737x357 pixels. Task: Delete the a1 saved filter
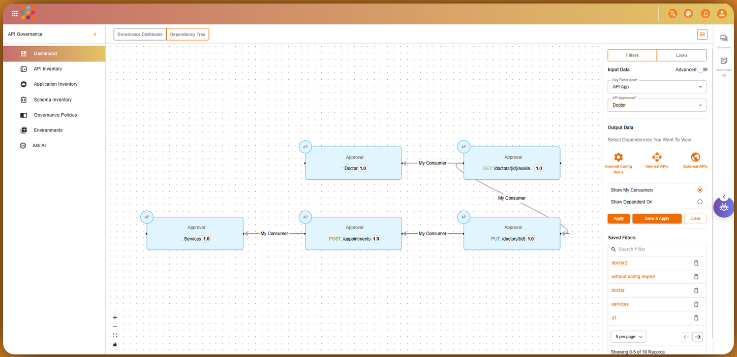696,318
